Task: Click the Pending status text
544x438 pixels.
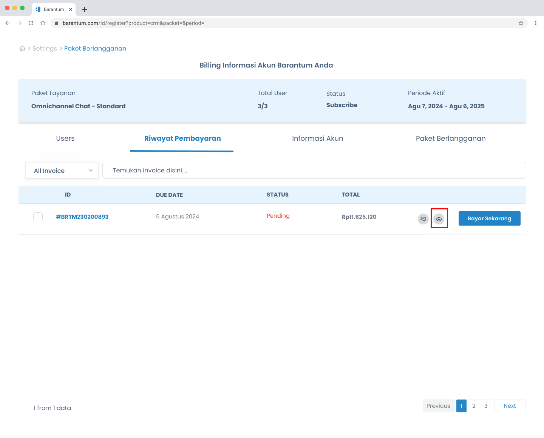Action: point(278,216)
